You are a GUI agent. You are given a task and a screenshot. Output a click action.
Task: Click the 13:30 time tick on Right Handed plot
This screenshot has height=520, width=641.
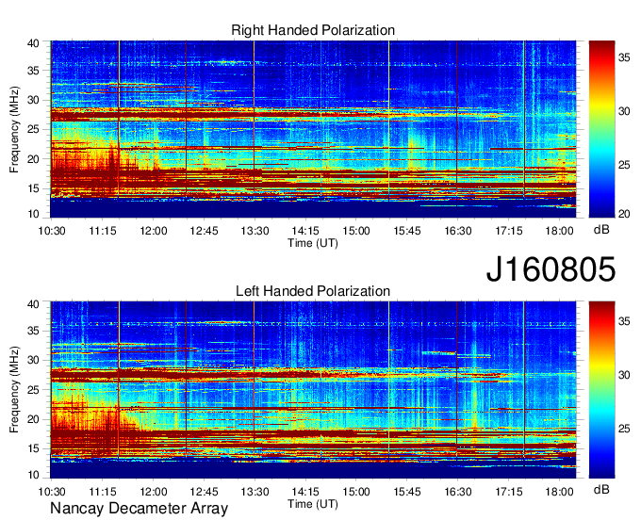pyautogui.click(x=255, y=231)
